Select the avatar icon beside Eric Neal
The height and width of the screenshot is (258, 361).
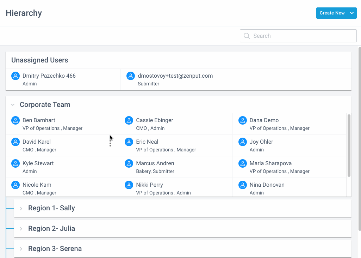[x=129, y=142]
